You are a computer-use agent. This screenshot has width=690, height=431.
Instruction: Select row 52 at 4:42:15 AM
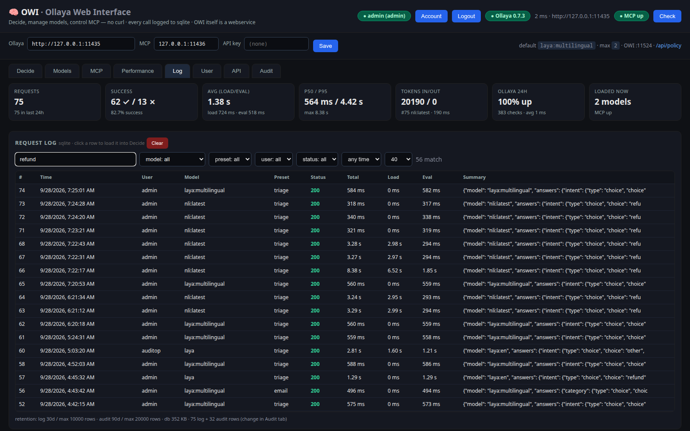tap(345, 404)
